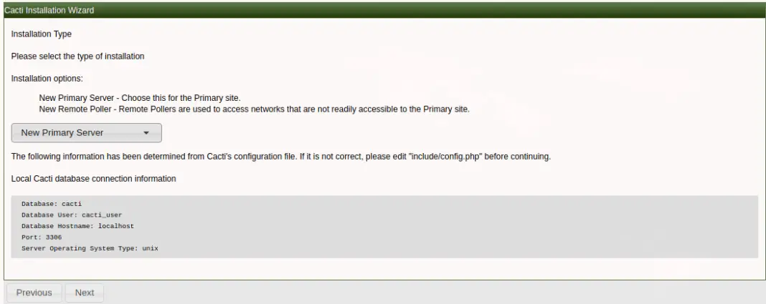
Task: Click the sentence about Cacti's configuration file
Action: click(x=281, y=157)
